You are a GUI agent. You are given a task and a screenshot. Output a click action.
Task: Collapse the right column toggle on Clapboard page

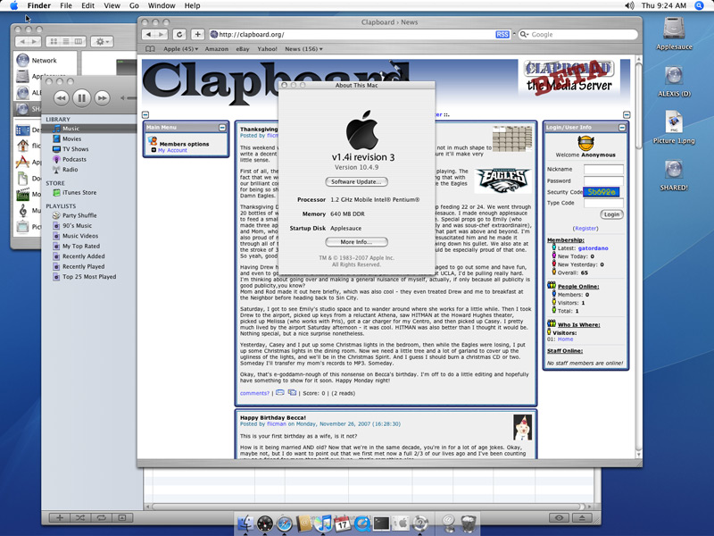[627, 115]
